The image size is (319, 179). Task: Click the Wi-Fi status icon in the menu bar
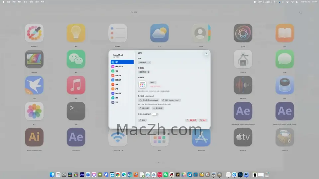click(292, 2)
